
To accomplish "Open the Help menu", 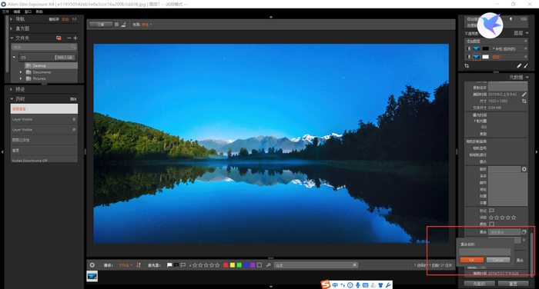I will click(39, 12).
